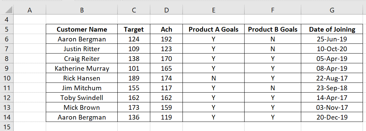366x131 pixels.
Task: Select column G header
Action: pos(332,10)
